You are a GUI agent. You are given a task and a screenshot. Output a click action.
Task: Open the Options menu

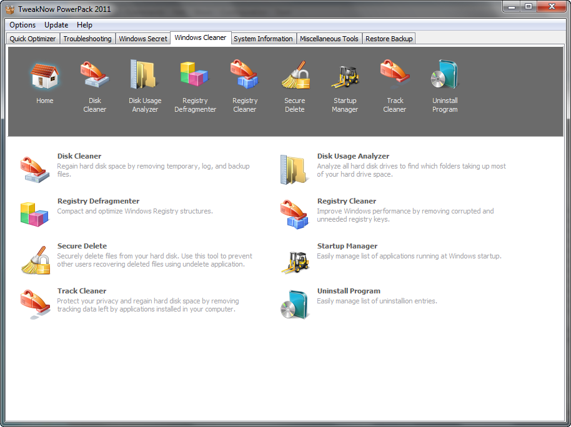pyautogui.click(x=22, y=25)
